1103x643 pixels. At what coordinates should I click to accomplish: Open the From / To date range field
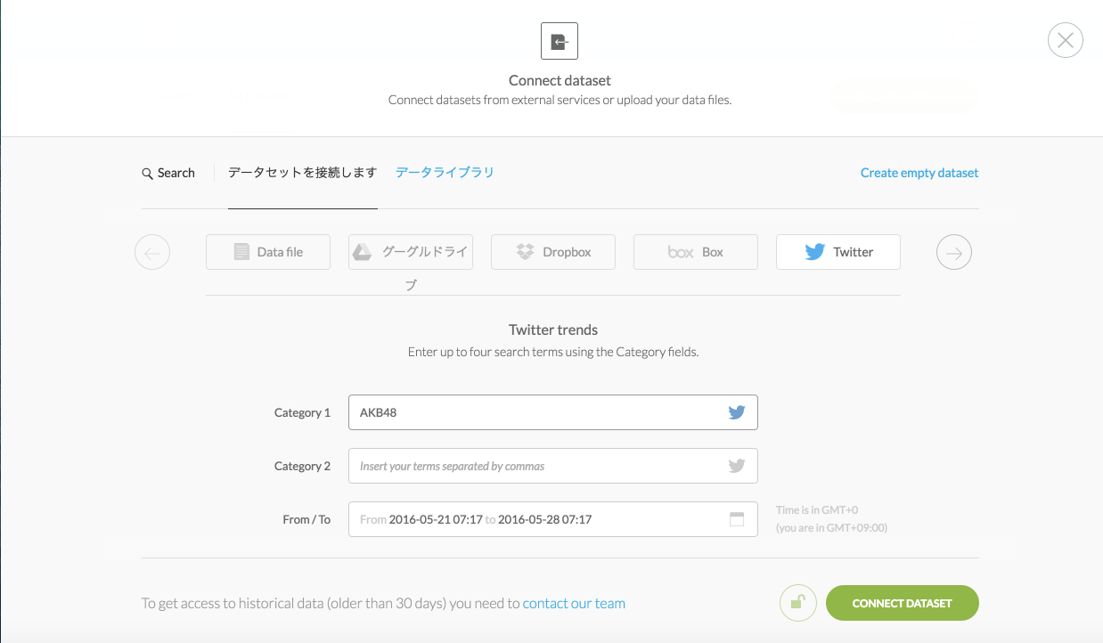pos(553,519)
